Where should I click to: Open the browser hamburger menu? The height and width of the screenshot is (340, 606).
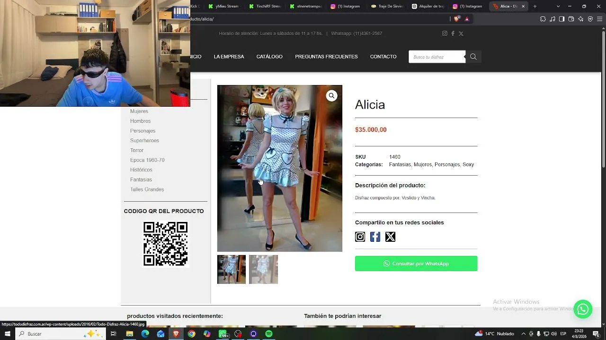pyautogui.click(x=599, y=19)
